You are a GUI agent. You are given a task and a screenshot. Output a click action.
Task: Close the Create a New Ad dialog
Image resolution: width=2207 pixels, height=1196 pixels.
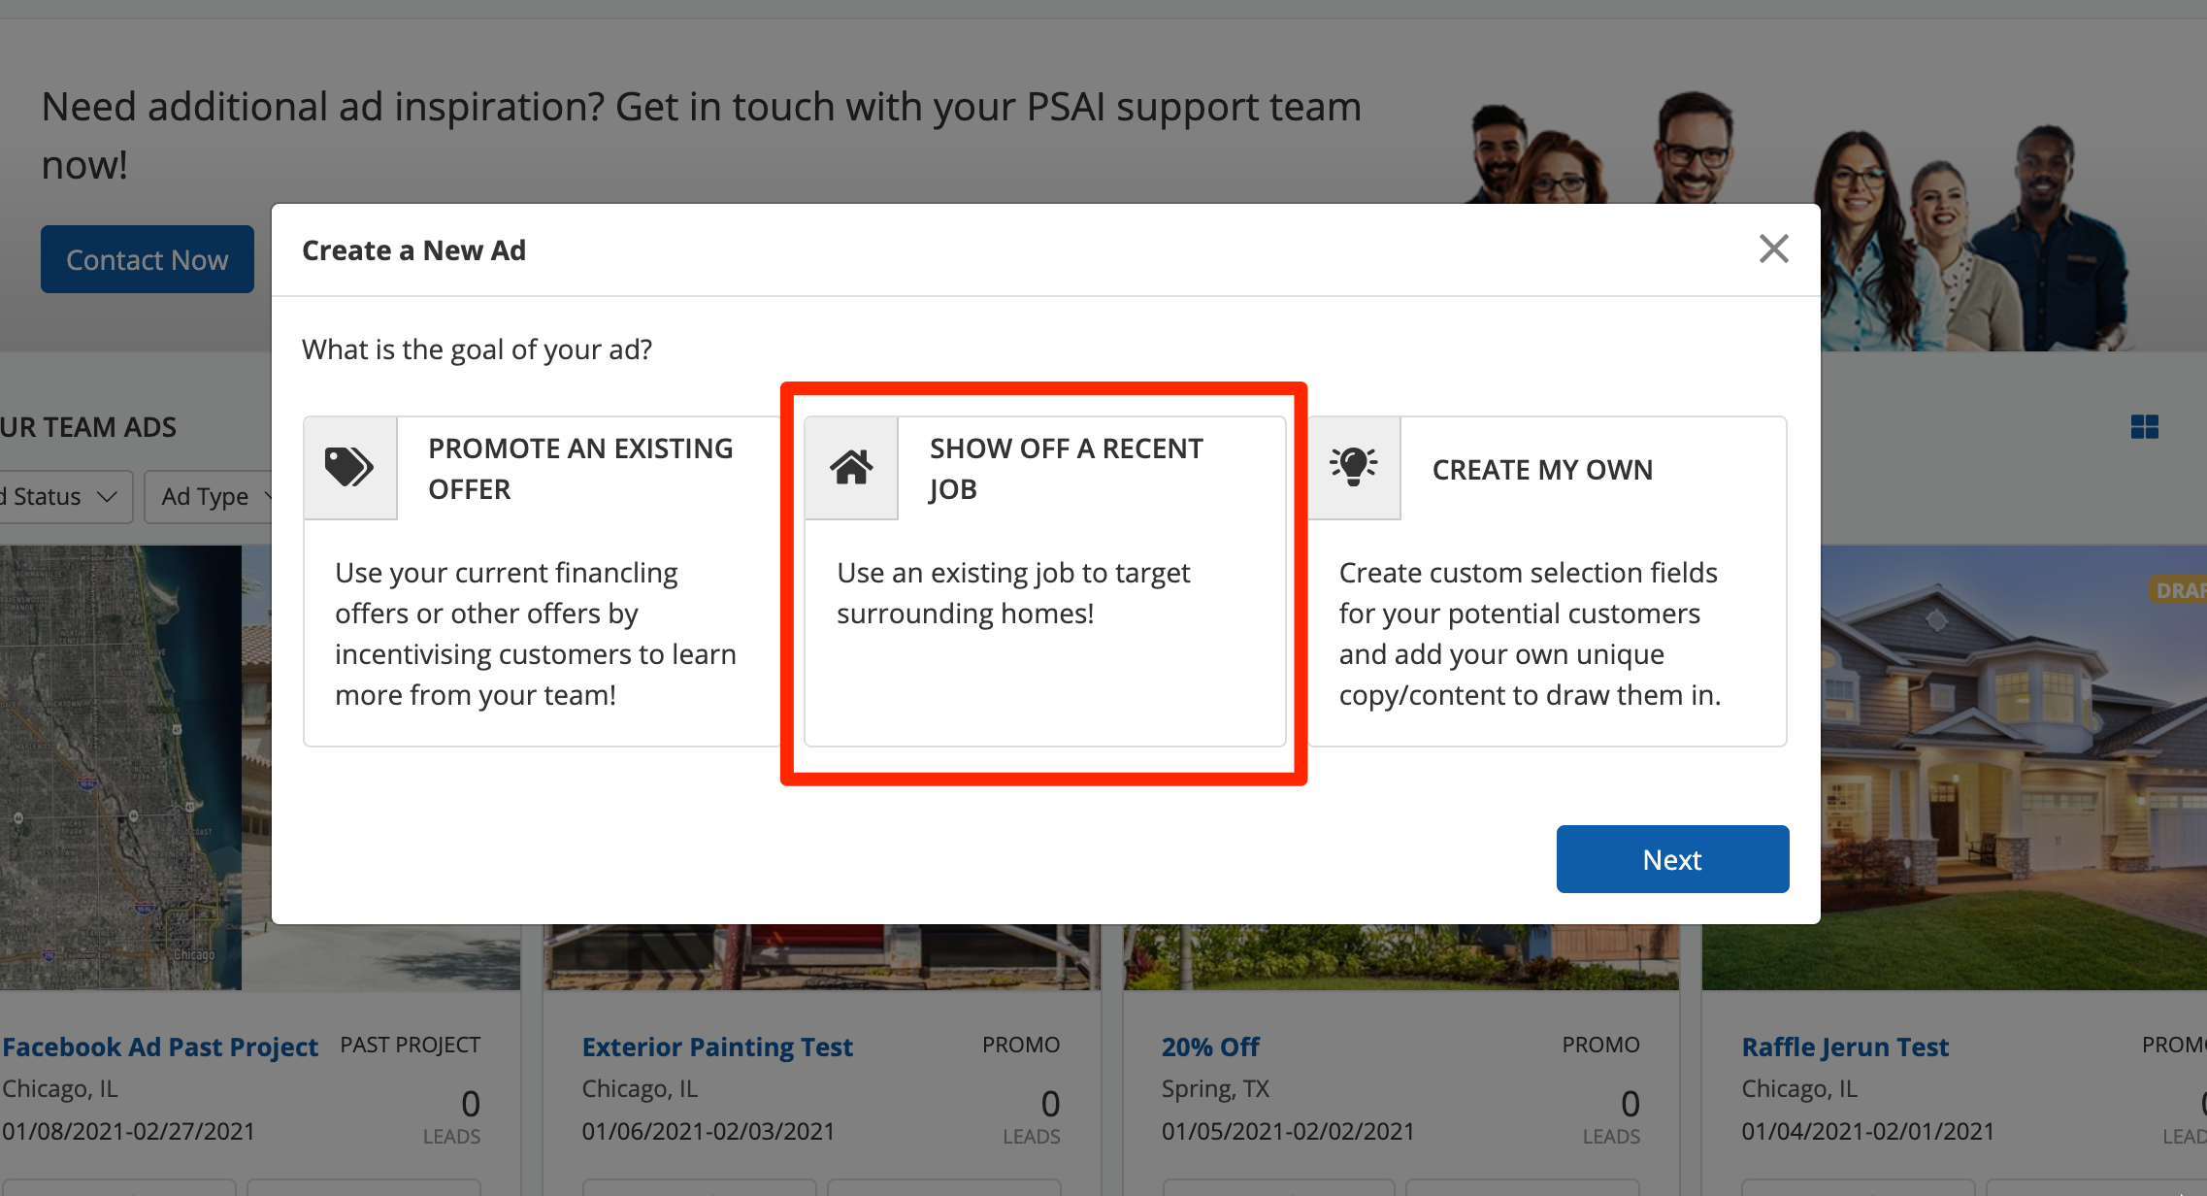click(1773, 249)
